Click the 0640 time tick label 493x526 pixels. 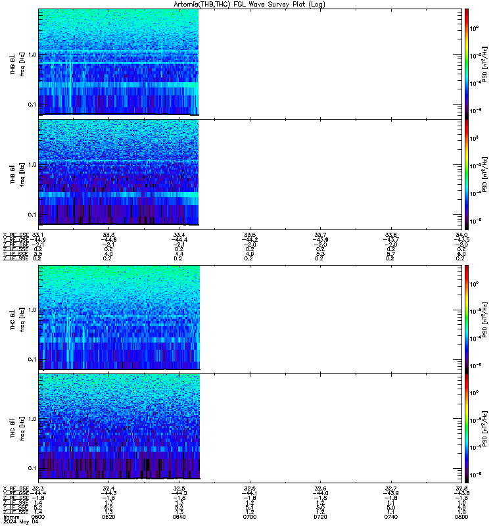(179, 517)
